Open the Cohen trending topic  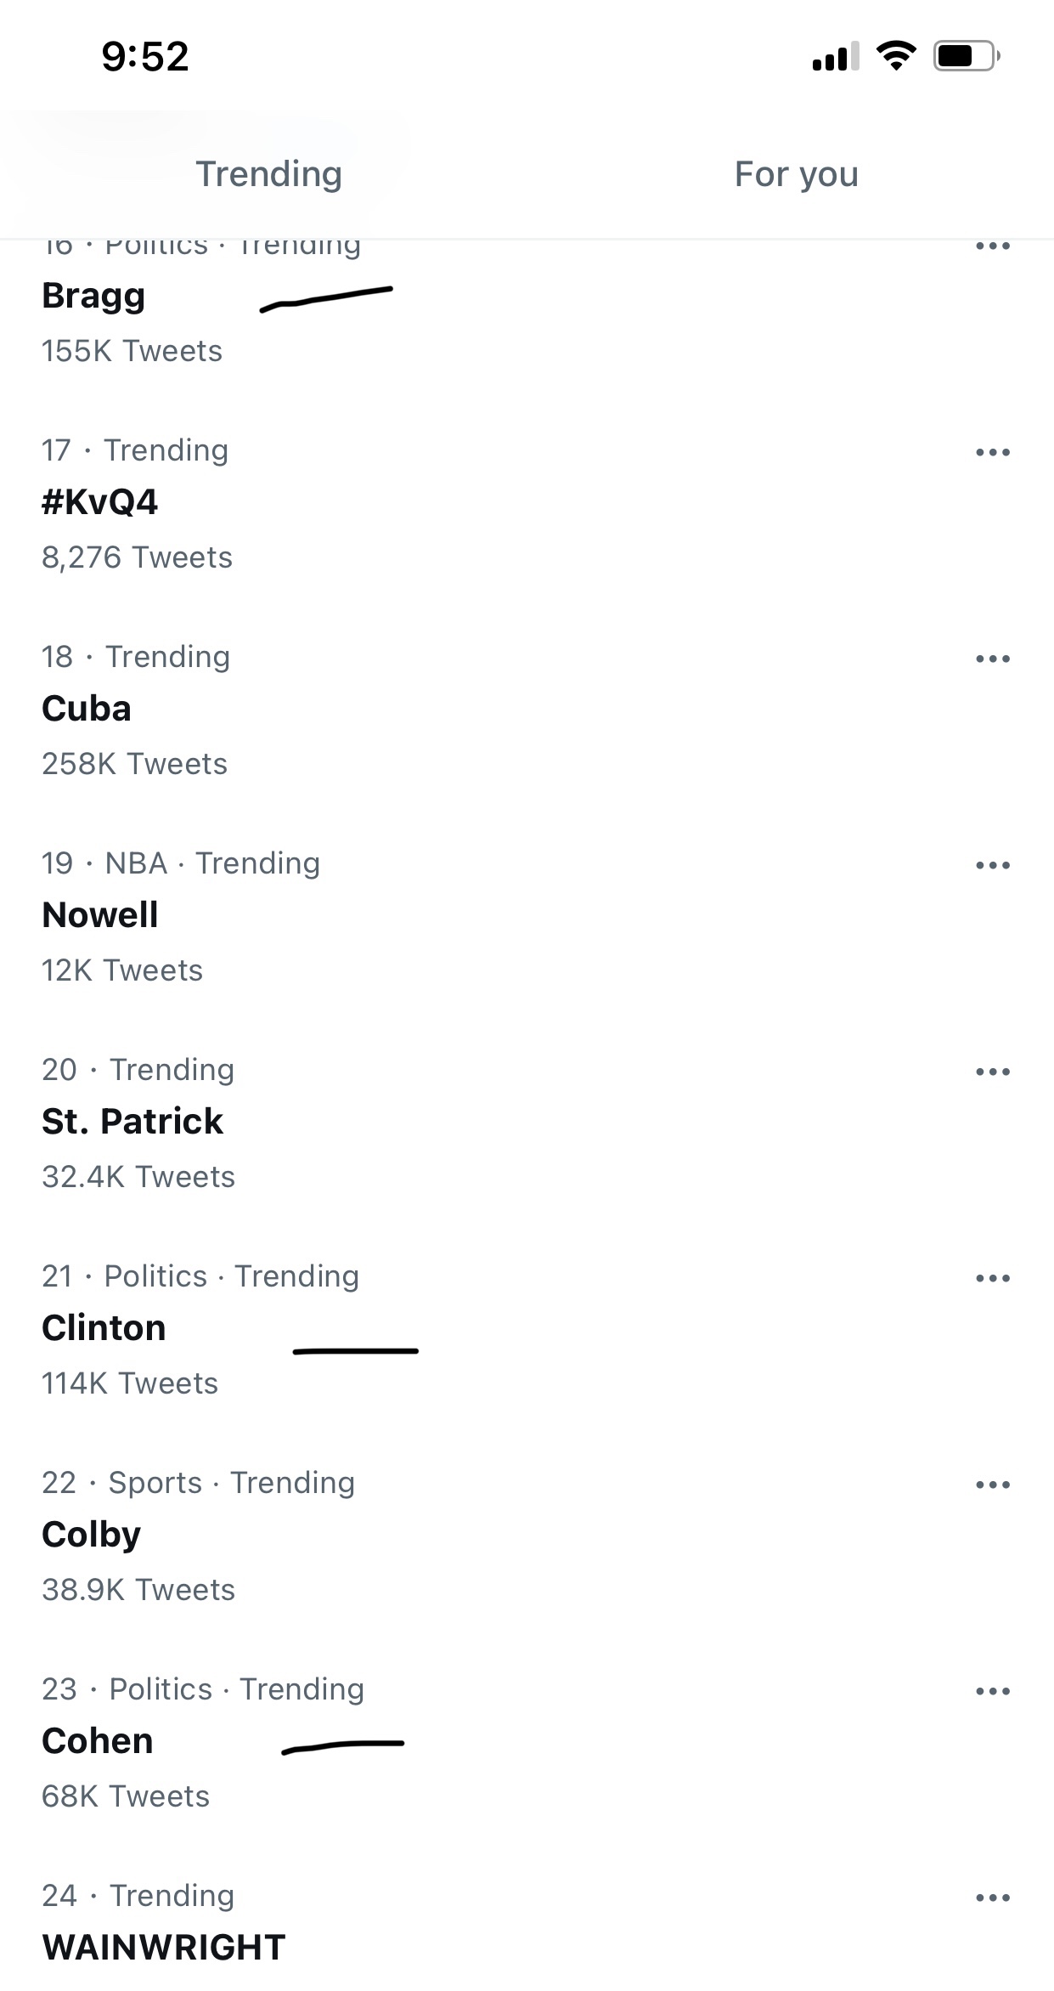(x=527, y=1742)
